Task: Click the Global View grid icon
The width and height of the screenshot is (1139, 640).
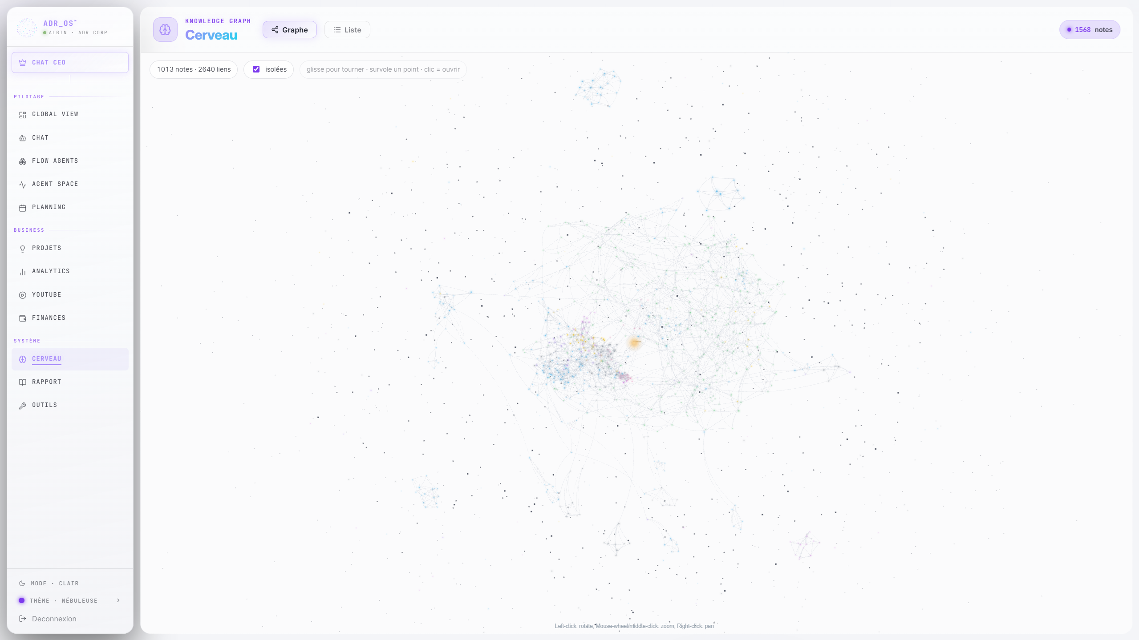Action: click(x=23, y=115)
